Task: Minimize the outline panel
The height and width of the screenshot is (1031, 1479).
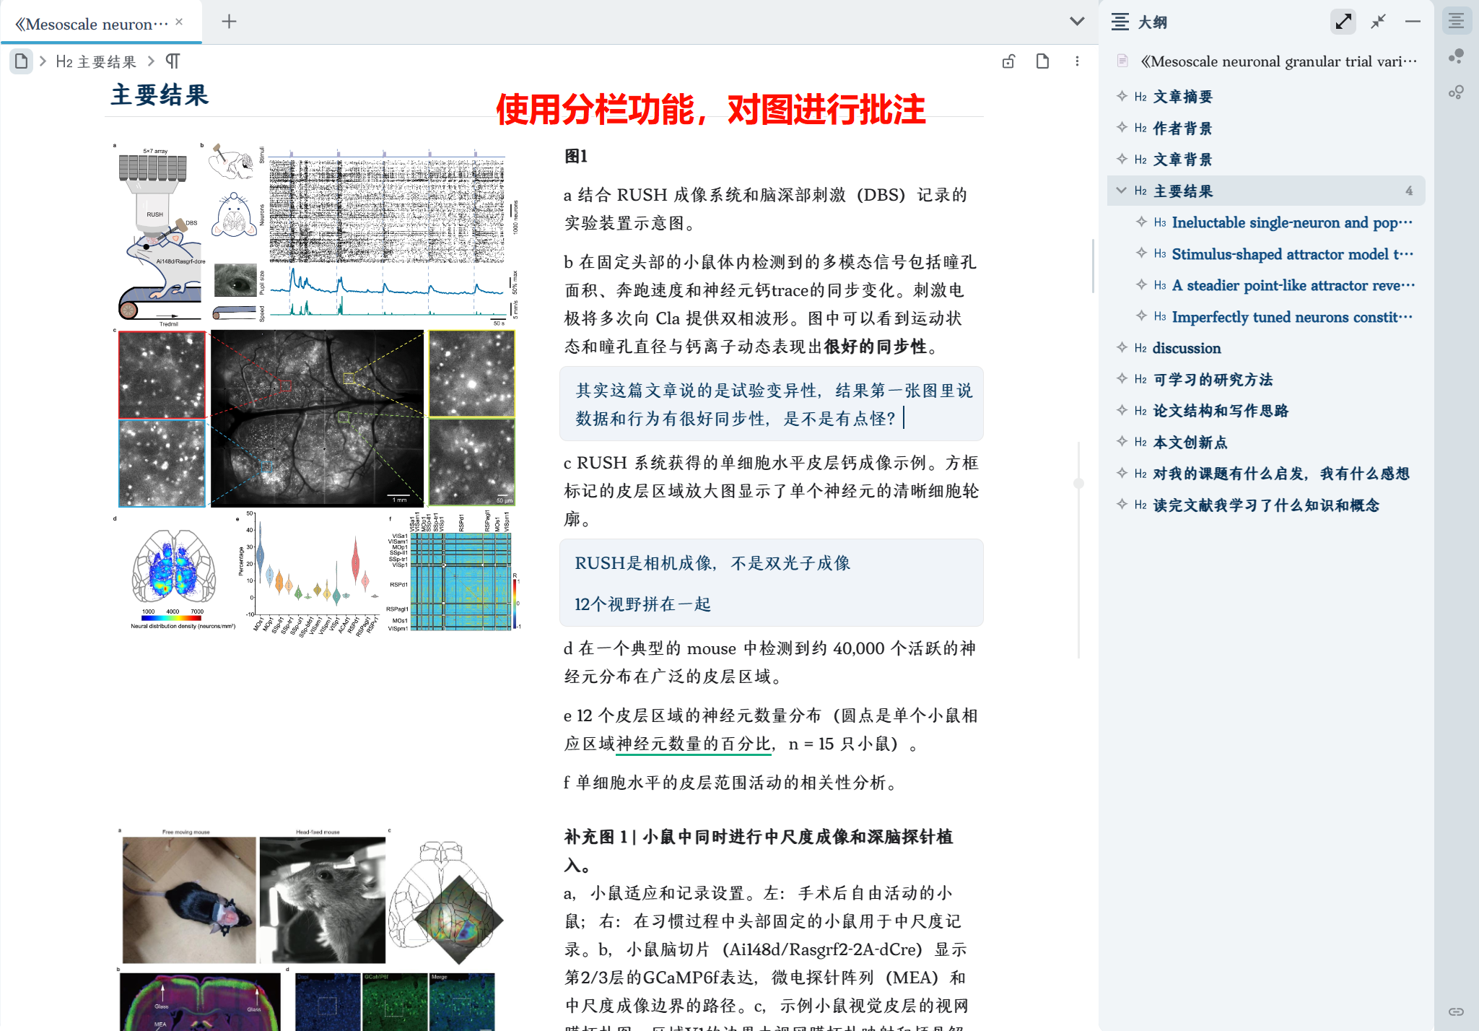Action: [x=1413, y=22]
